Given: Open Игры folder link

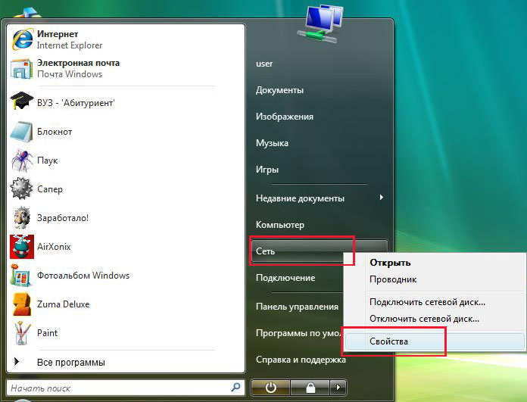Looking at the screenshot, I should 267,170.
